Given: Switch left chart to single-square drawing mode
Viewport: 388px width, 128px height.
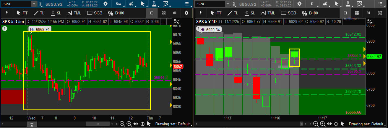Looking at the screenshot, I should (152, 13).
